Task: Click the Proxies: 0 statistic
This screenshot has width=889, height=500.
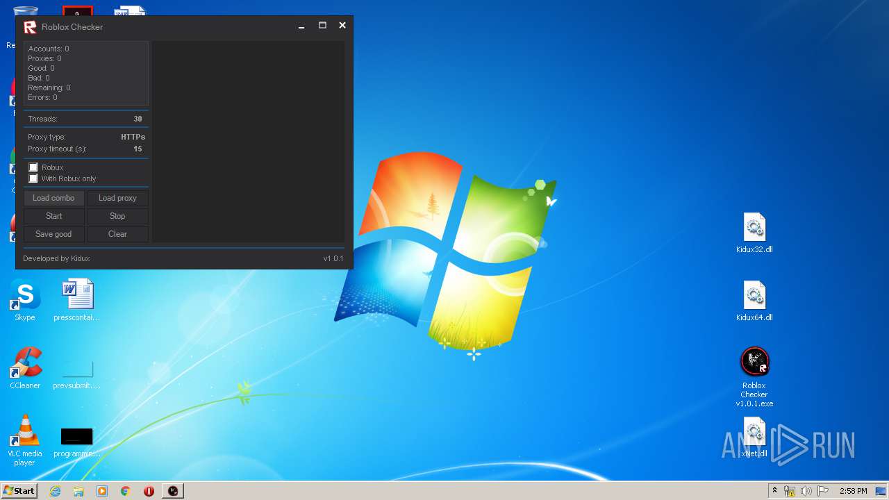Action: click(x=44, y=58)
